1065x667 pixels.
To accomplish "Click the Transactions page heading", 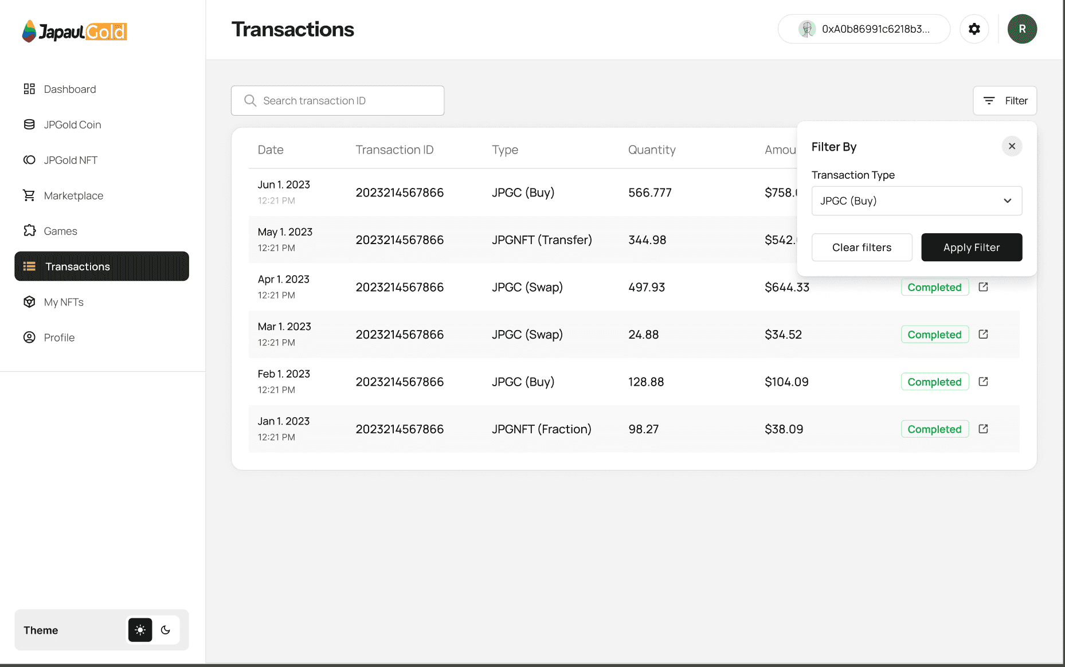I will [293, 29].
